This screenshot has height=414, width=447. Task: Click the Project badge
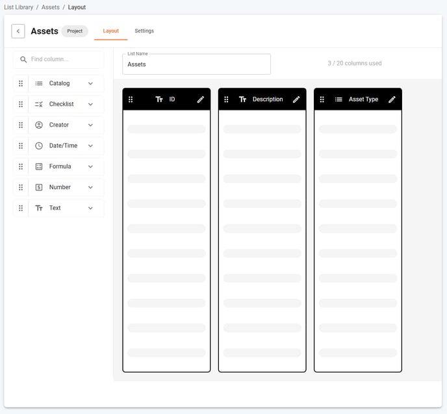pyautogui.click(x=75, y=31)
